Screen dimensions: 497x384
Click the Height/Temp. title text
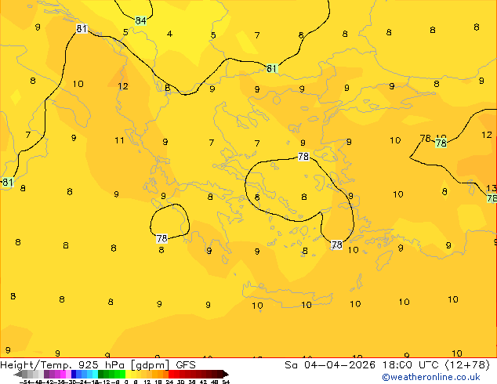coord(35,365)
